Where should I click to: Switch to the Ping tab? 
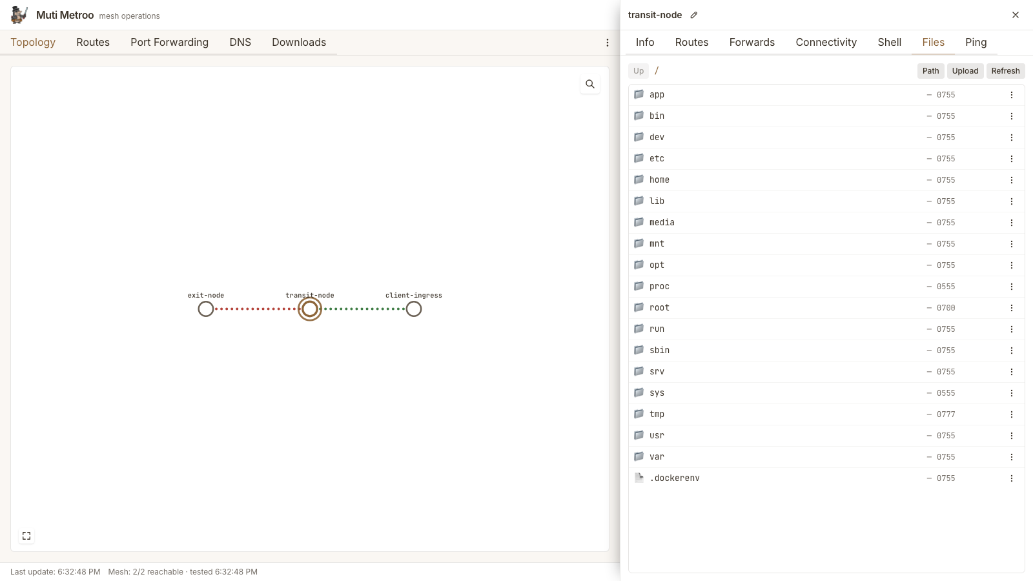click(976, 42)
